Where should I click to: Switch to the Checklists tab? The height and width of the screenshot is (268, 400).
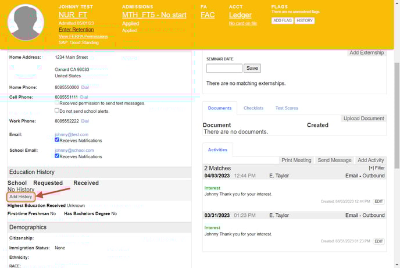(253, 108)
